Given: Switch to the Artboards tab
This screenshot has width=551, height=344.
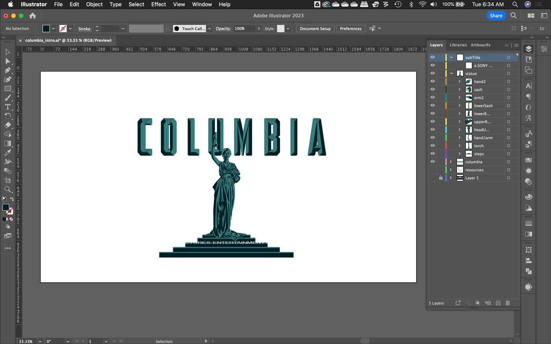Looking at the screenshot, I should (481, 45).
